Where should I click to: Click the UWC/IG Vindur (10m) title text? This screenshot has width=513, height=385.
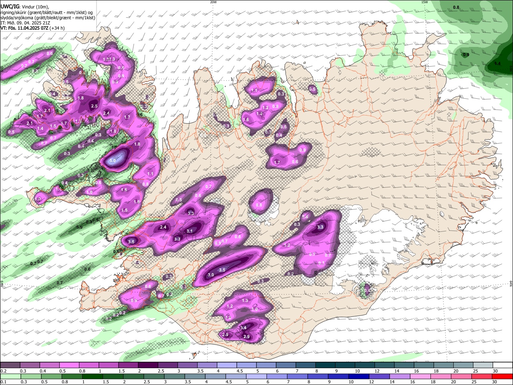[24, 7]
